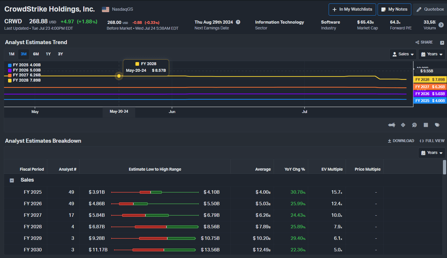
Task: Click the FY 2028 $7.89B axis label
Action: [x=430, y=80]
